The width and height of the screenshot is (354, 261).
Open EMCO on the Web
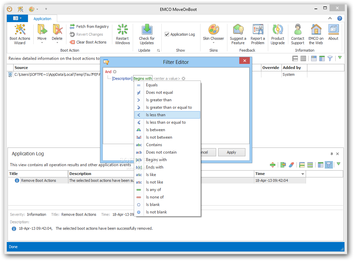click(x=316, y=34)
